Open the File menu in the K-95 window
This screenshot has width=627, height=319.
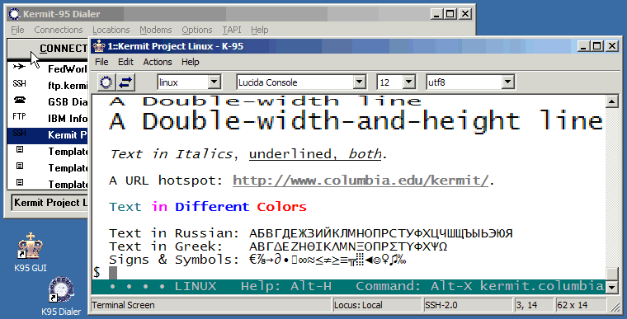[101, 62]
